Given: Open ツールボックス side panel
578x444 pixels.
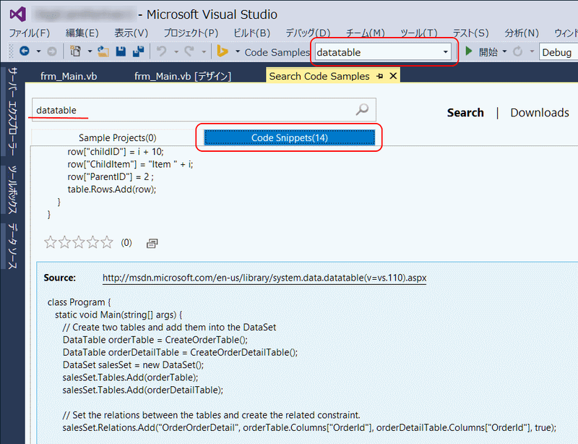Looking at the screenshot, I should click(13, 189).
